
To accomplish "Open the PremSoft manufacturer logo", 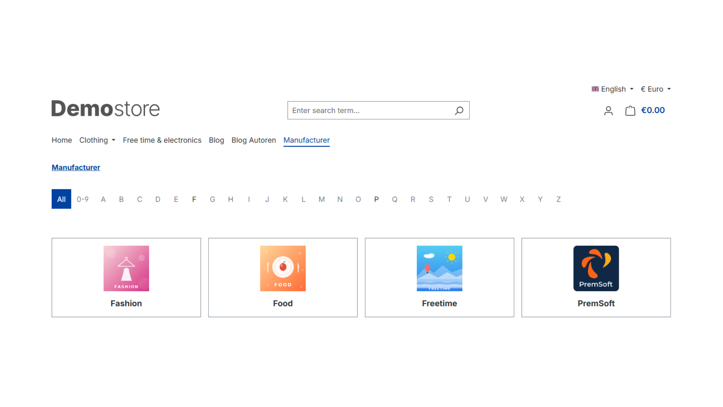I will [596, 268].
